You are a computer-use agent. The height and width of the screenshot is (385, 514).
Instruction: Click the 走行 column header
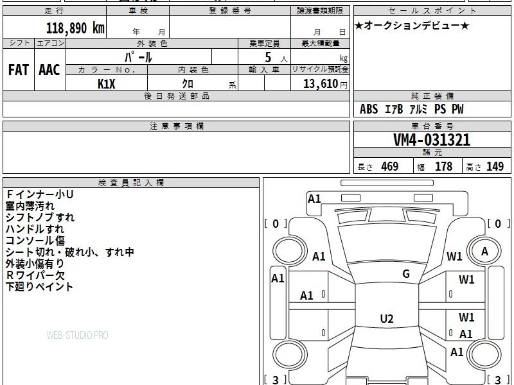[x=55, y=11]
